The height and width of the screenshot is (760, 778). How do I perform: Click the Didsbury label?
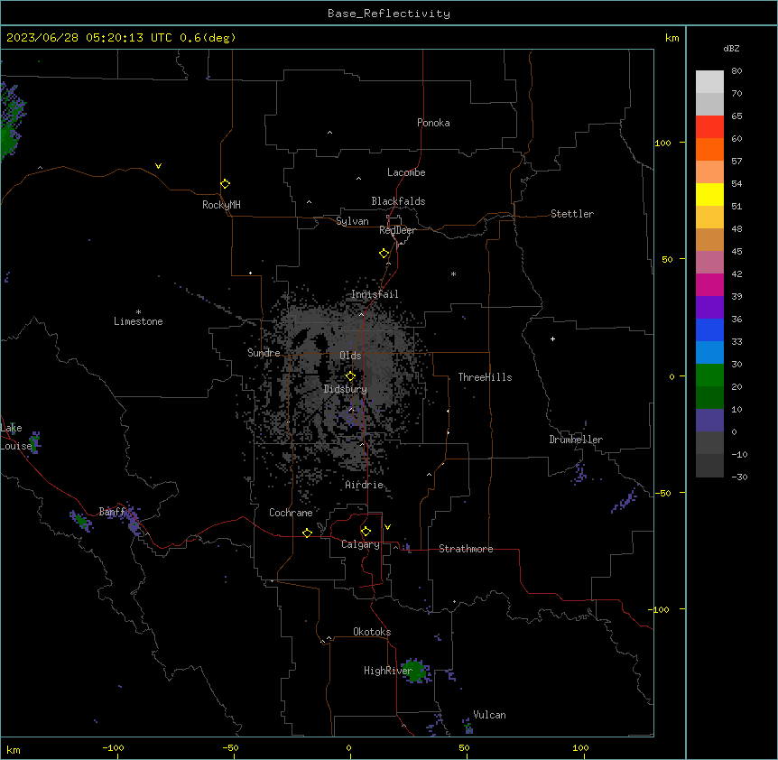345,389
